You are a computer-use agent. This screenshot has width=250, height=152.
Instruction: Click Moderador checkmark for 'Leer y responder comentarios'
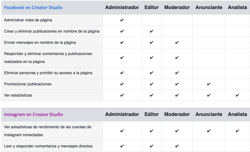[x=177, y=146]
